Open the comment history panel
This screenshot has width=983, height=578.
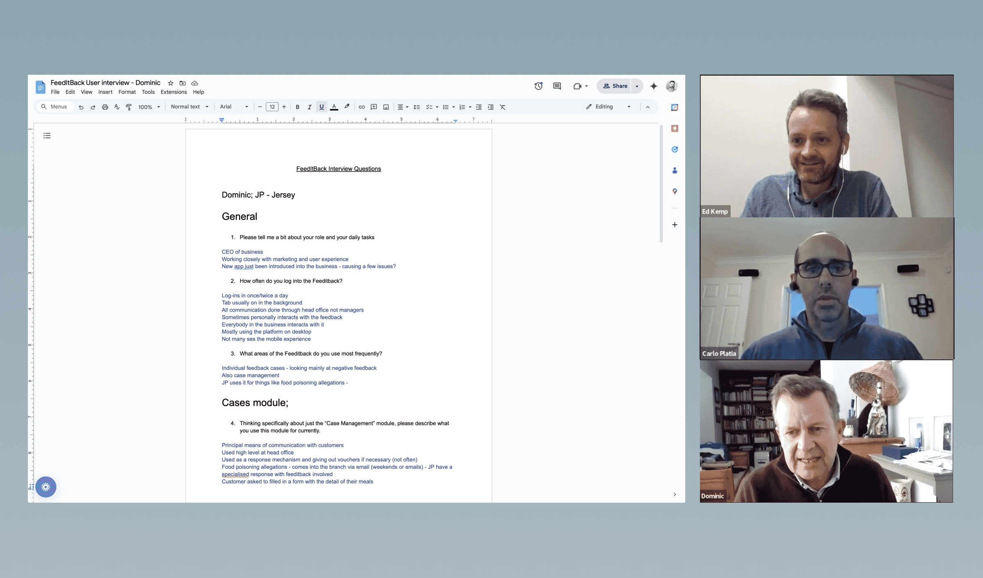(557, 86)
